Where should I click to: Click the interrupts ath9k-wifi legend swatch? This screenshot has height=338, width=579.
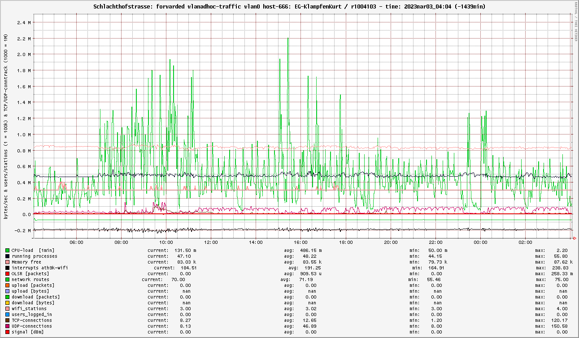8,268
